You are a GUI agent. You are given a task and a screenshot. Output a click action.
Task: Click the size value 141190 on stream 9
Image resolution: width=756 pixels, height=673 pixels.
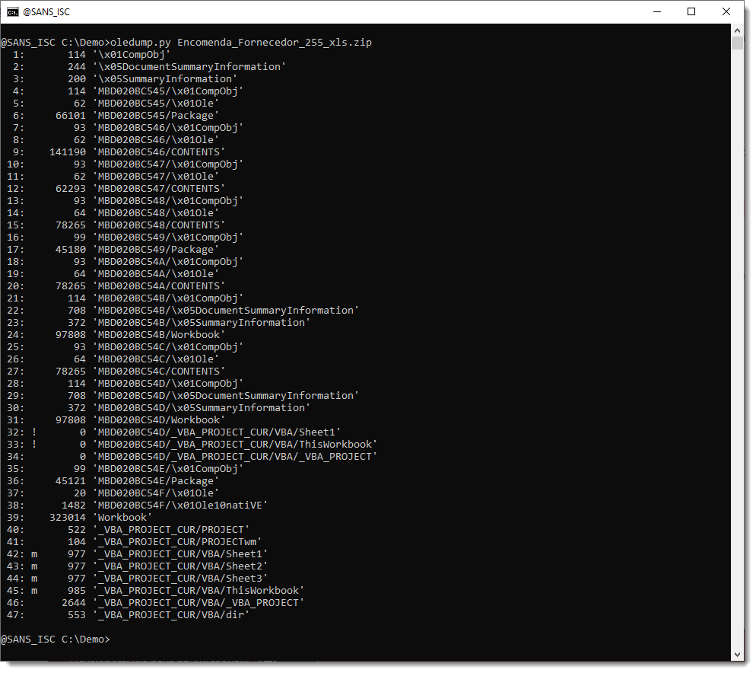coord(68,152)
